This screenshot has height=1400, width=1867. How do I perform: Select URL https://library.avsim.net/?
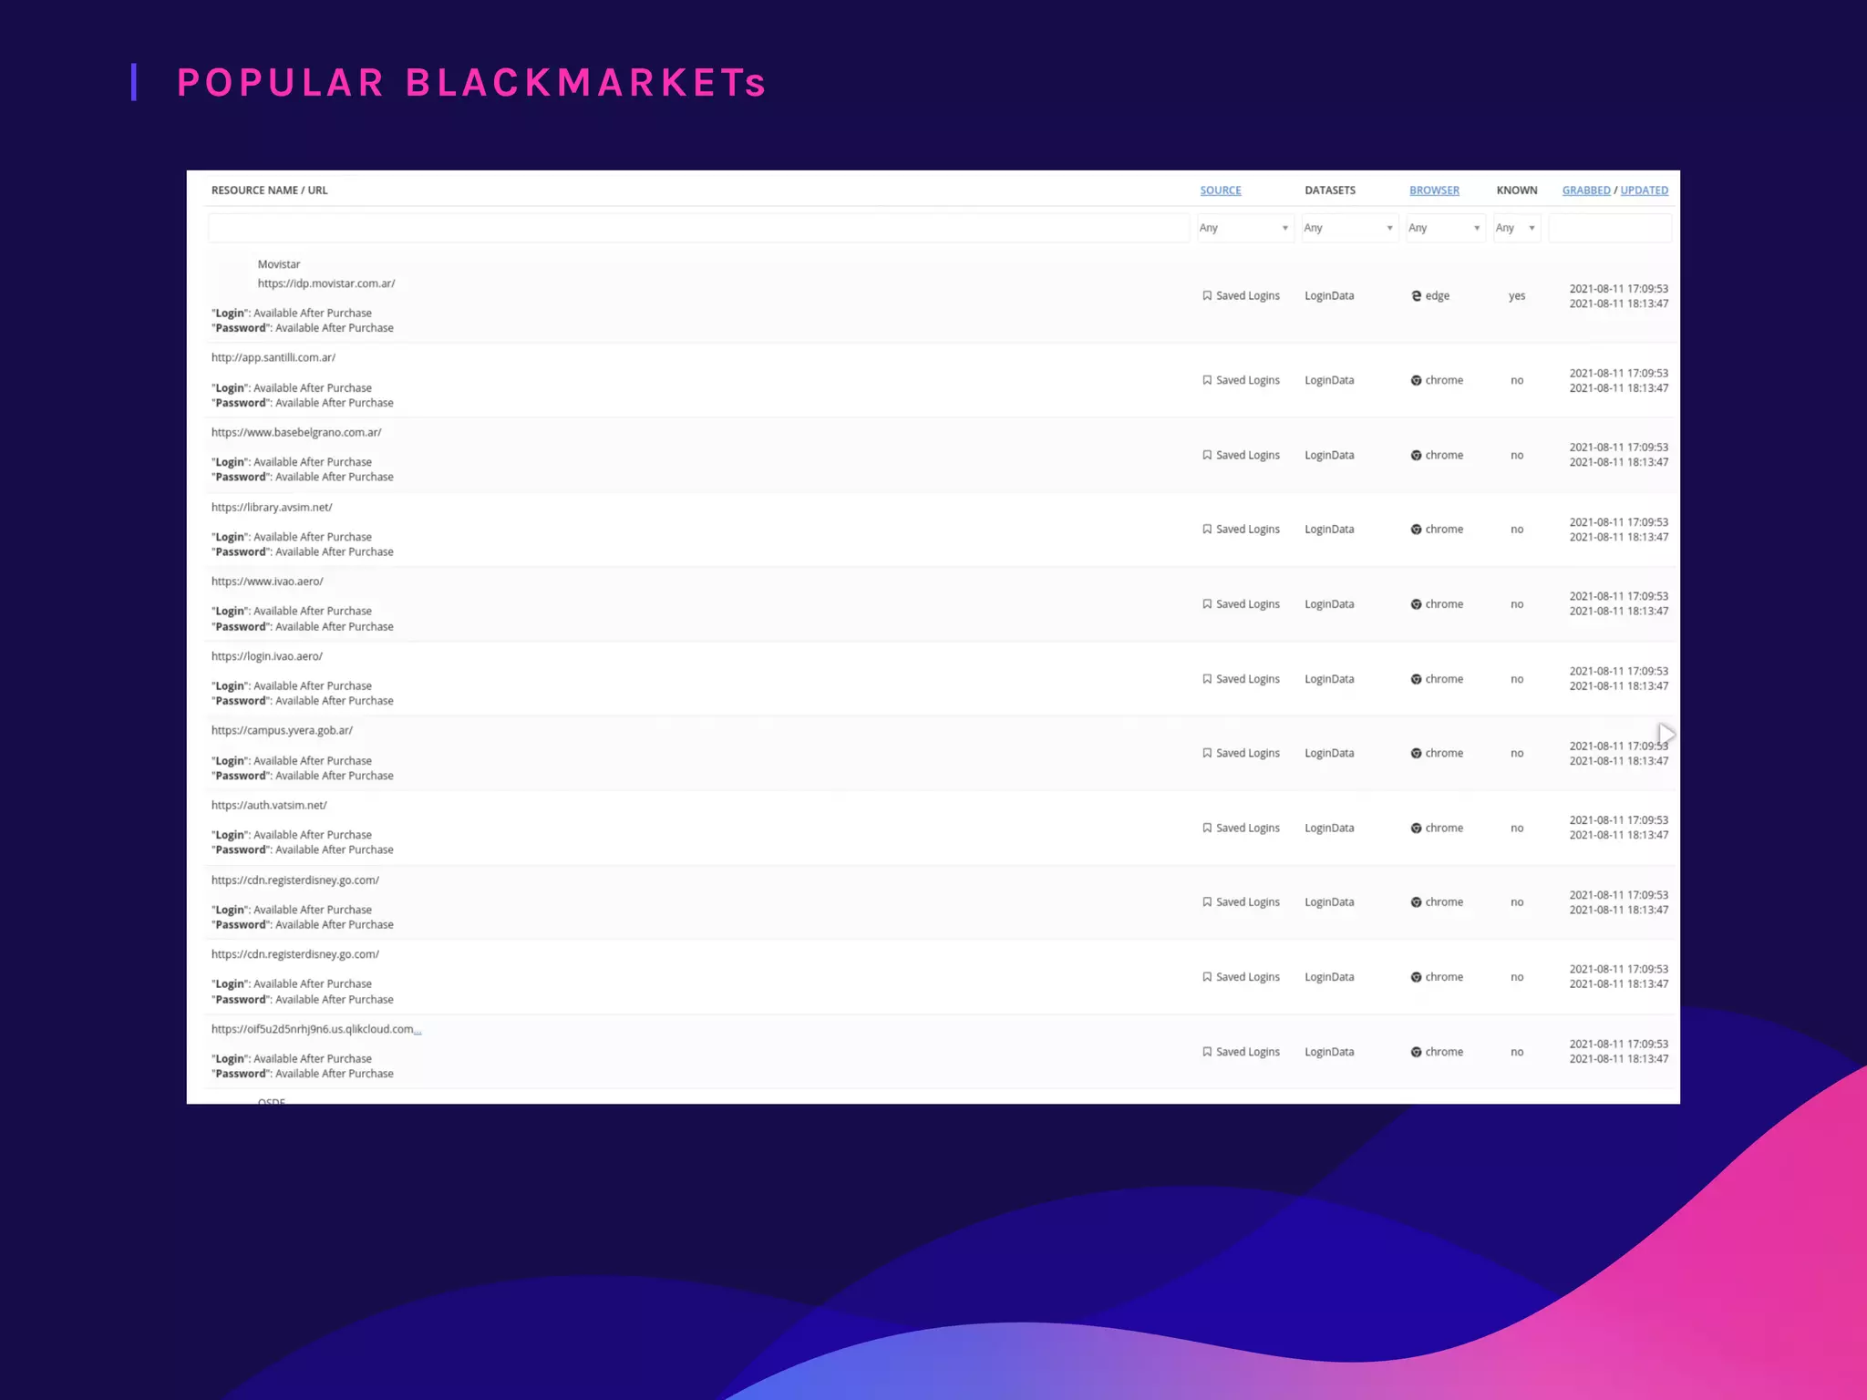click(x=272, y=507)
